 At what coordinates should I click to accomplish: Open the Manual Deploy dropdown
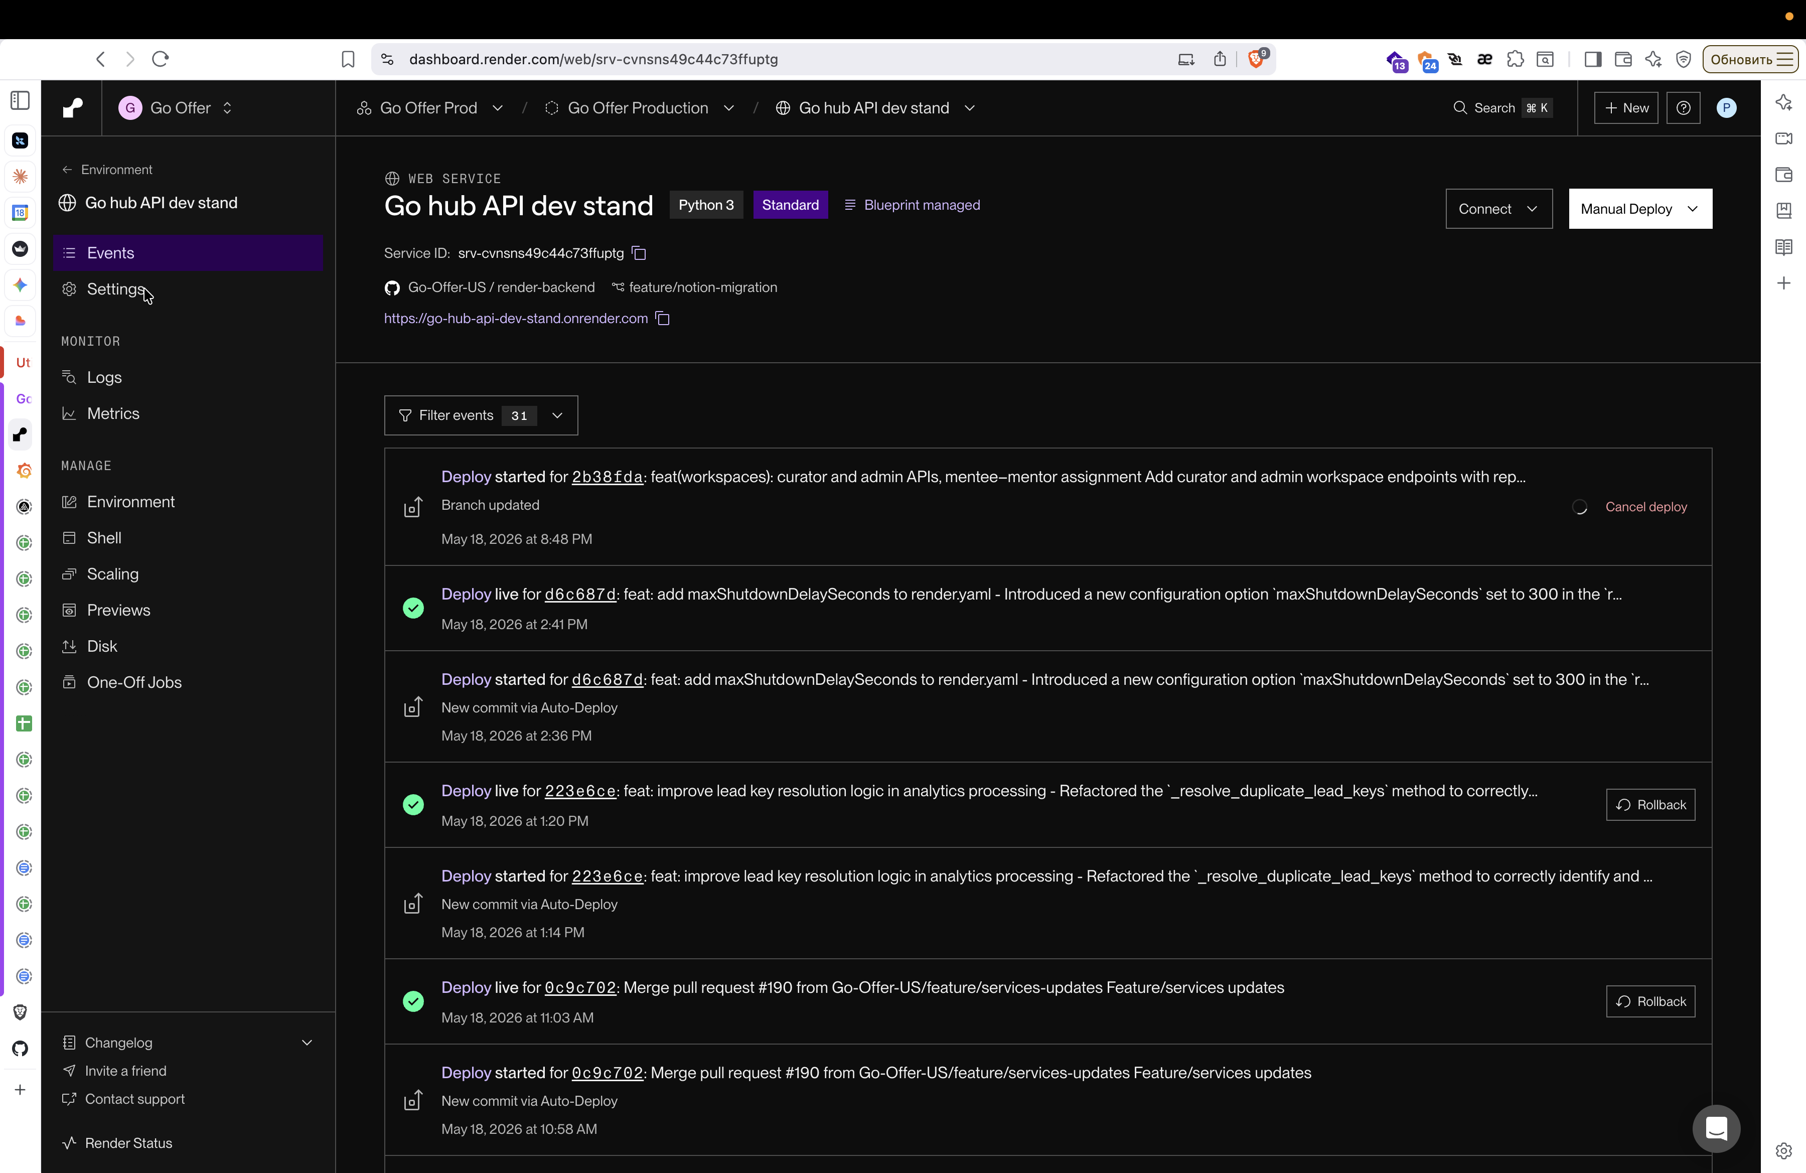[x=1640, y=209]
